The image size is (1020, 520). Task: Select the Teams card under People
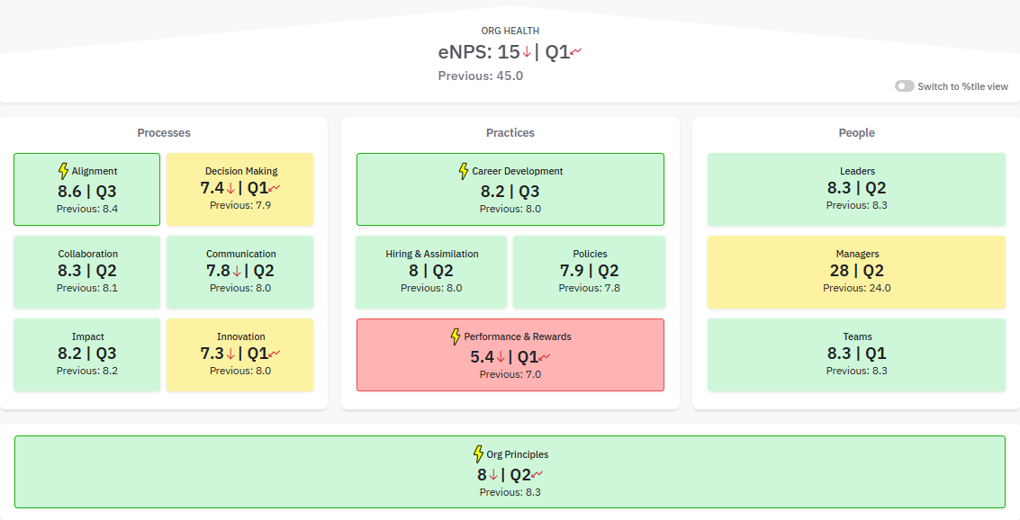[x=856, y=354]
